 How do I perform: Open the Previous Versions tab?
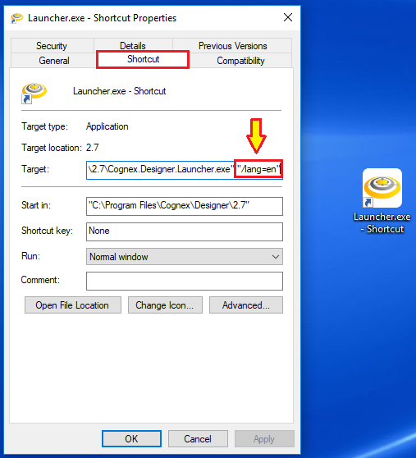coord(233,46)
